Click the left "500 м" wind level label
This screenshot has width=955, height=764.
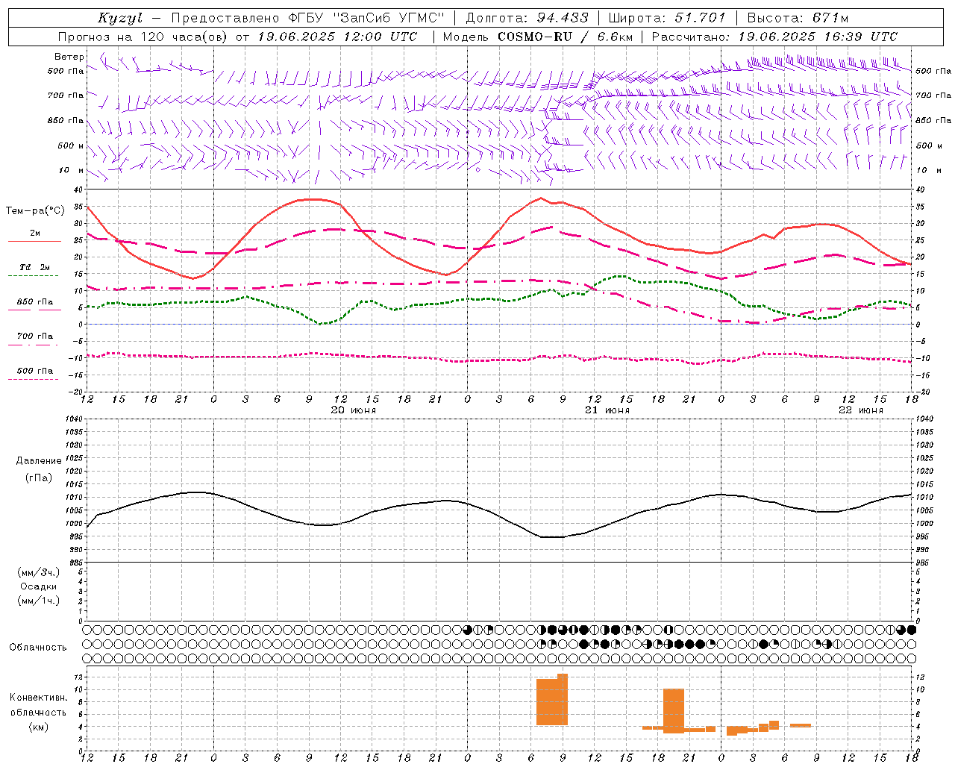[x=71, y=145]
